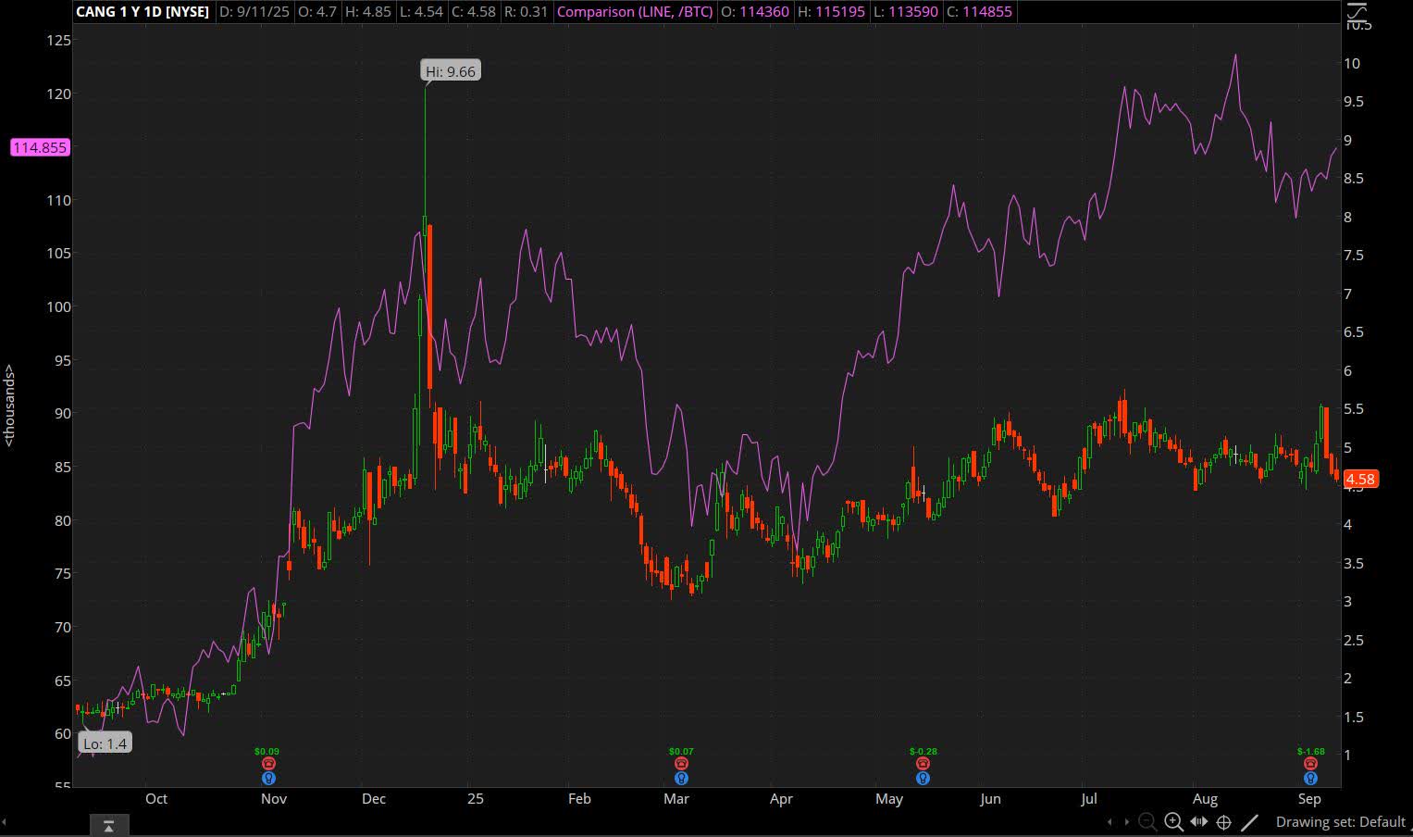The height and width of the screenshot is (837, 1413).
Task: Collapse the chart using the bottom-left arrow
Action: click(108, 825)
